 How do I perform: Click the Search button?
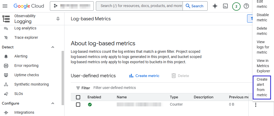(x=195, y=6)
